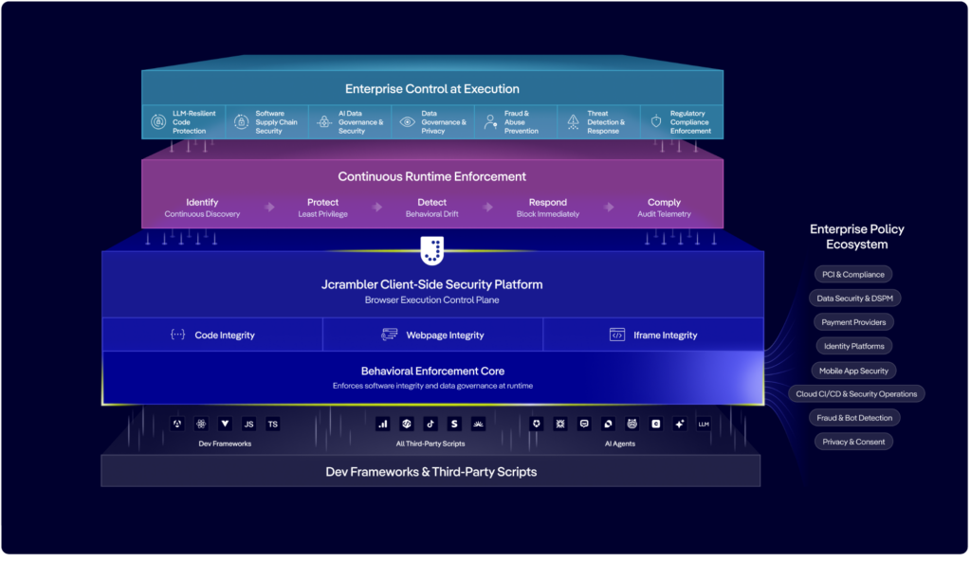Select the Fraud & Bot Detection pill
Image resolution: width=971 pixels, height=562 pixels.
pos(854,418)
